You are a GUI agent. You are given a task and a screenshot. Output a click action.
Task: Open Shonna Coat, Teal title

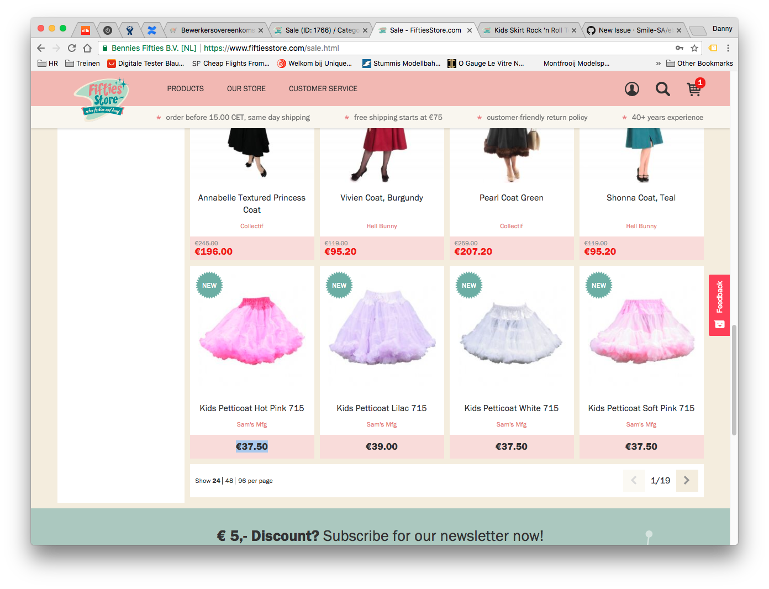point(641,198)
